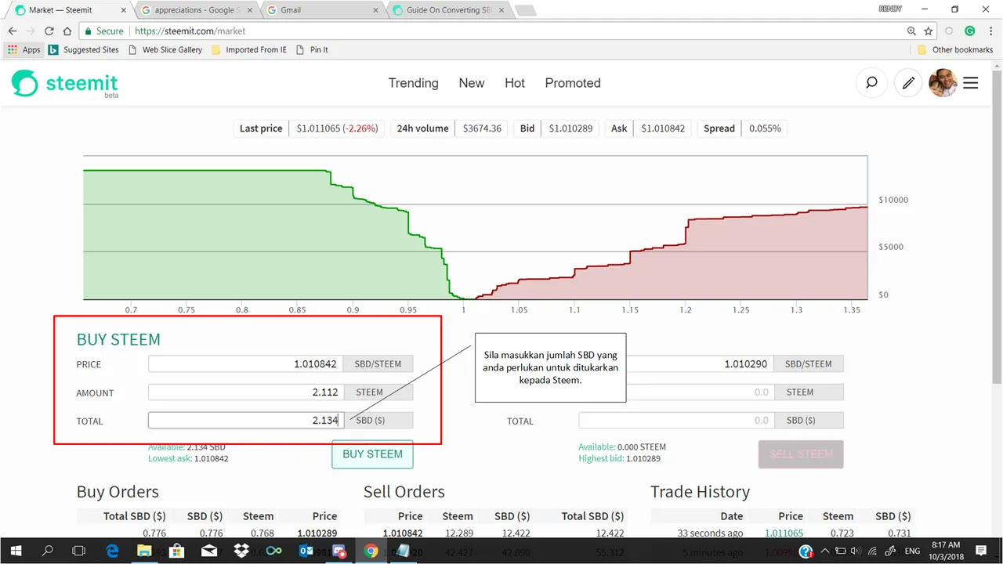1003x564 pixels.
Task: Open the Promoted posts section
Action: 573,83
